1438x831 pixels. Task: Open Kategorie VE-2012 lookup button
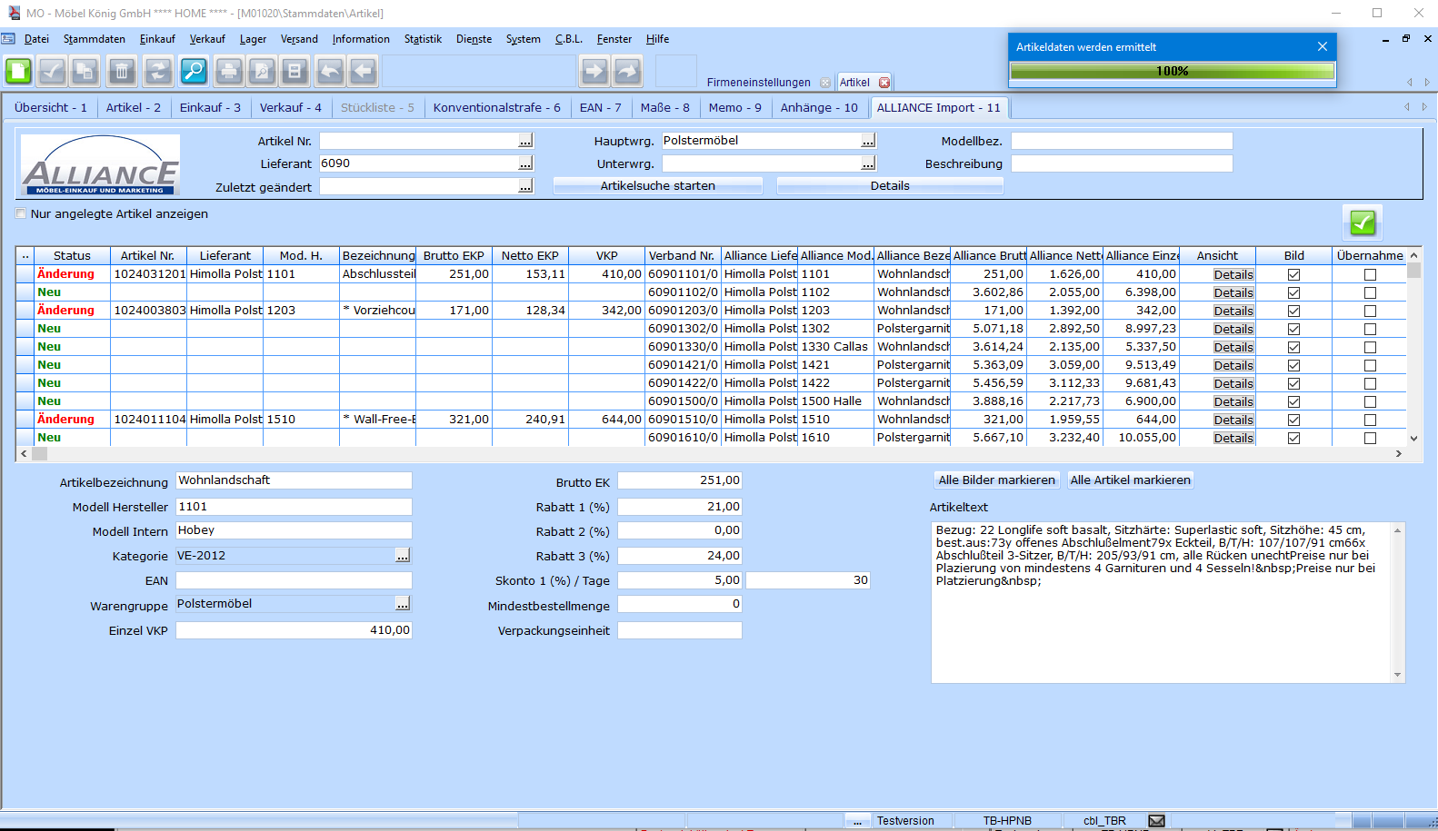[403, 556]
